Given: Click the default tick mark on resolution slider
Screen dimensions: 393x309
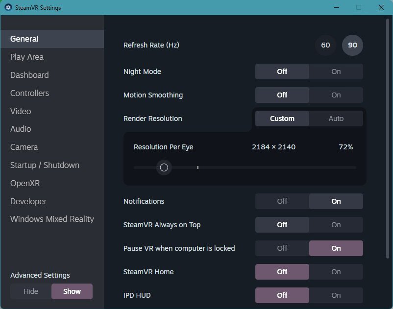Looking at the screenshot, I should 198,167.
